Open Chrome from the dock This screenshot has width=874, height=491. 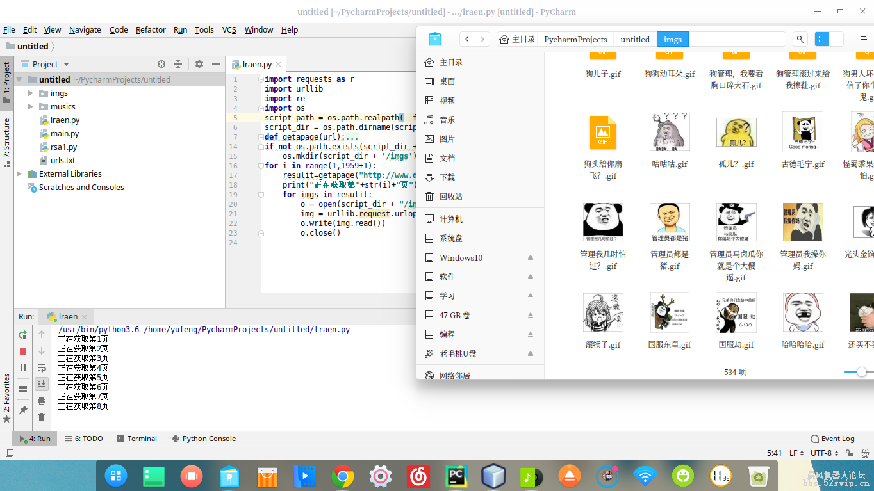point(343,476)
